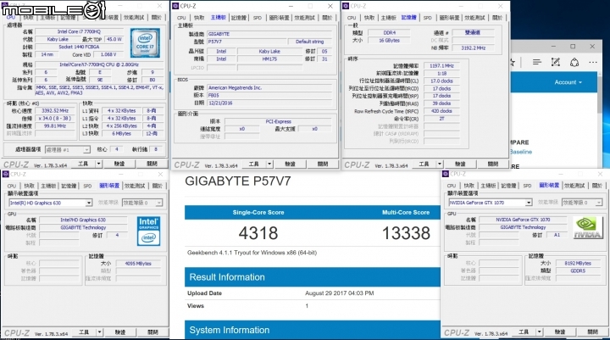This screenshot has width=610, height=340.
Task: Click American Megatrends Inc. BIOS vendor text
Action: [x=235, y=88]
